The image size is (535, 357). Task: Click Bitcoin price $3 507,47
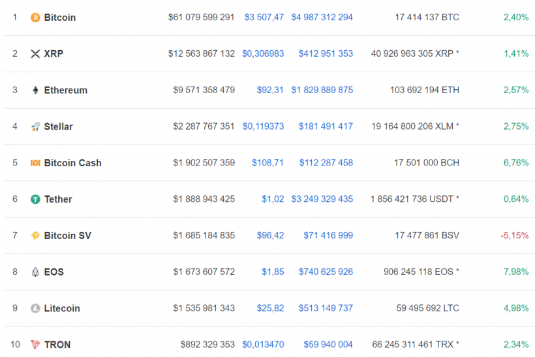[264, 18]
